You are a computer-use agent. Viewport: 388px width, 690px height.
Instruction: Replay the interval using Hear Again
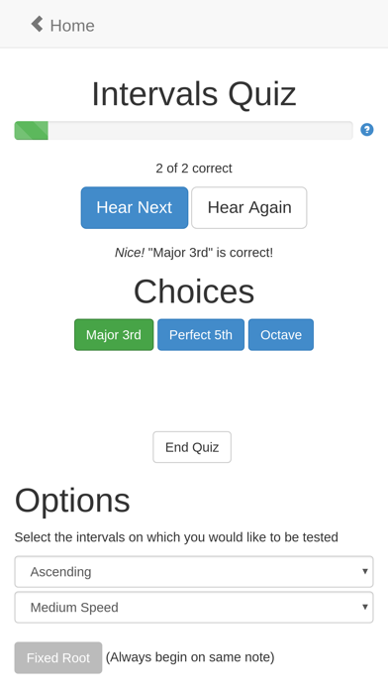(x=249, y=208)
